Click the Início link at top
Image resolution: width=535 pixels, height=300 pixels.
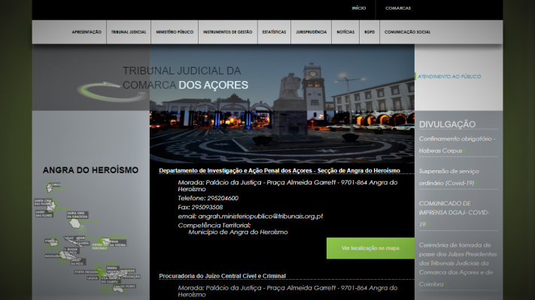(359, 8)
